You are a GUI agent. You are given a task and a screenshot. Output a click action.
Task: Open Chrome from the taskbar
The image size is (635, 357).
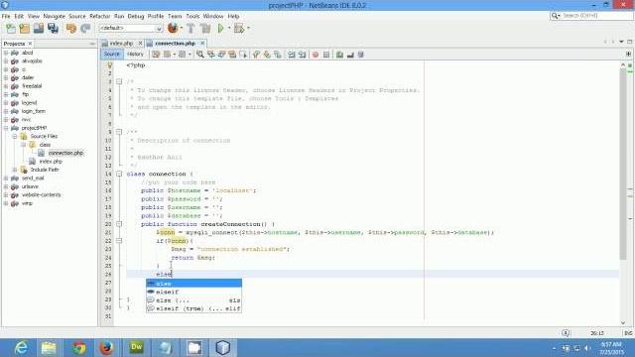(x=79, y=348)
